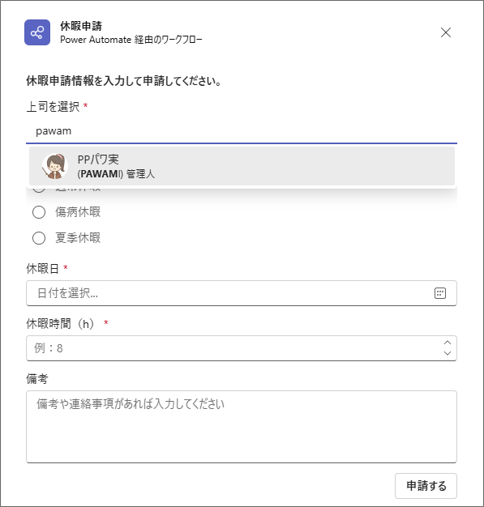The height and width of the screenshot is (507, 484).
Task: Select the 傷病休暇 radio button
Action: point(39,212)
